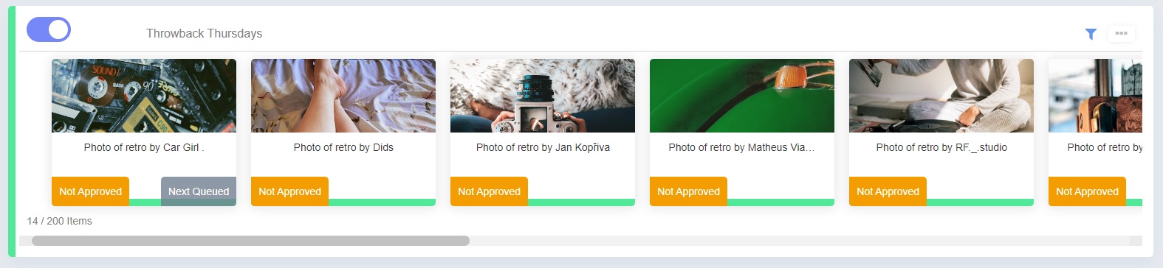Viewport: 1163px width, 268px height.
Task: Click the Next Queued badge
Action: click(x=199, y=191)
